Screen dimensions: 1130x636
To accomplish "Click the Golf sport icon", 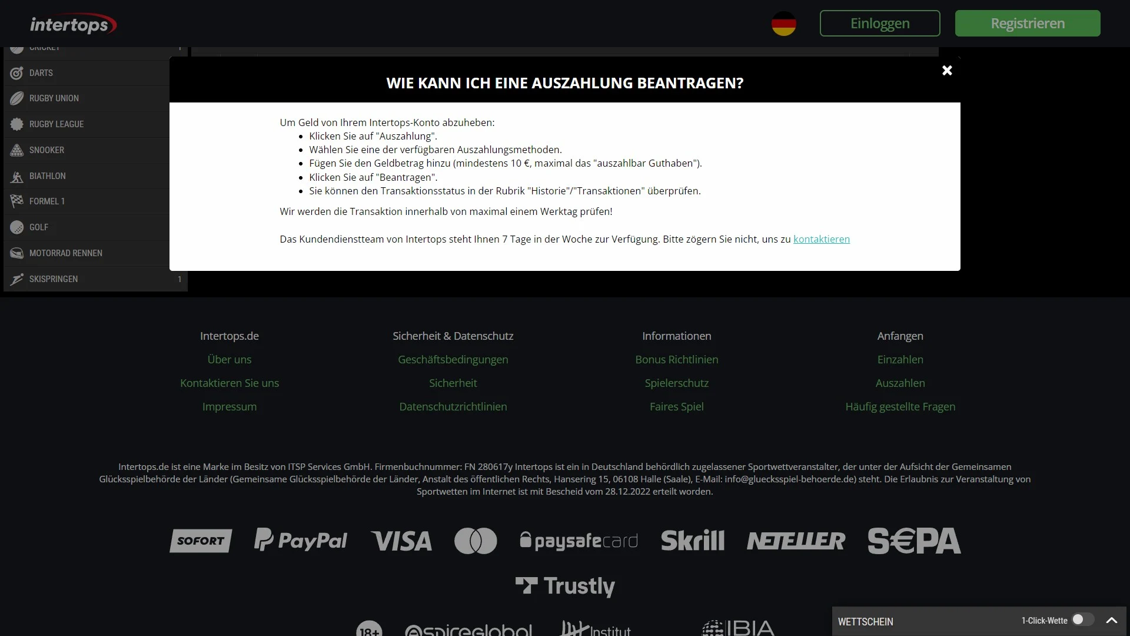I will click(x=16, y=227).
